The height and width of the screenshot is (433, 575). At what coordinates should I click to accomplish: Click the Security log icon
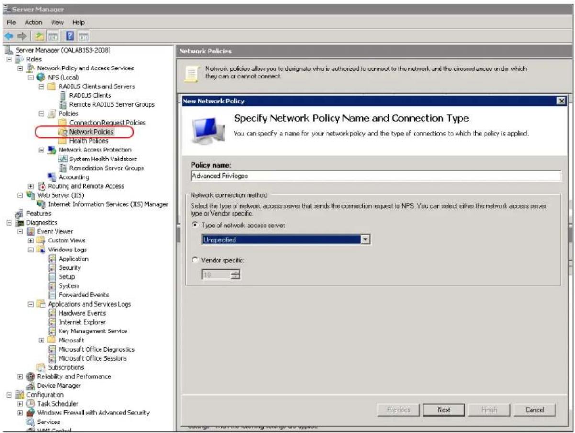tap(53, 268)
